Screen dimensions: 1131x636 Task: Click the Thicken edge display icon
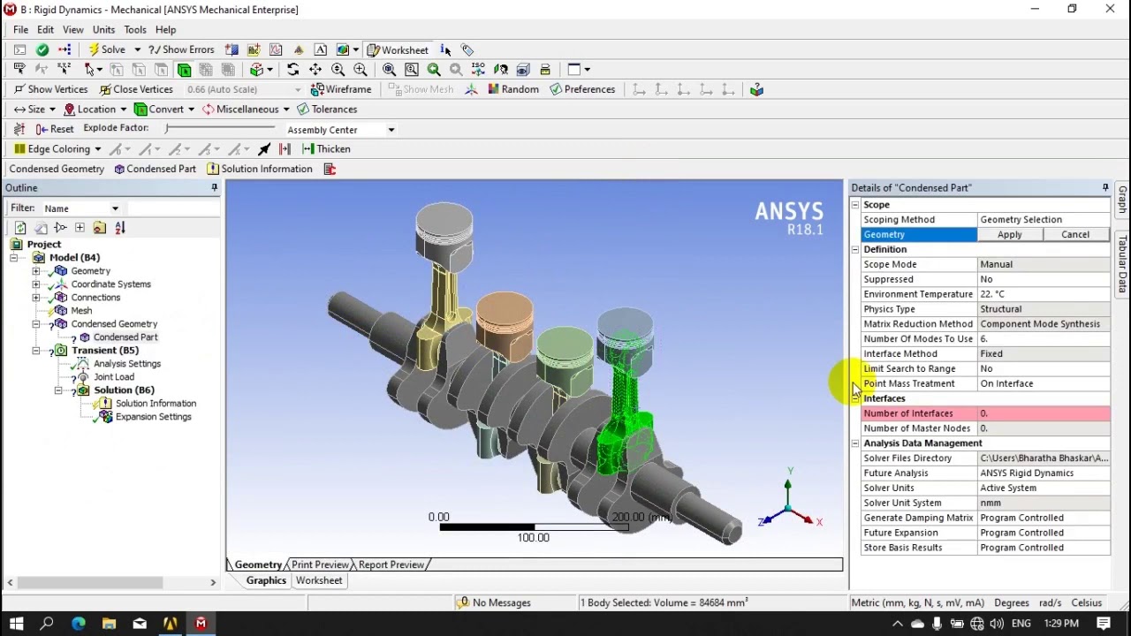[308, 149]
